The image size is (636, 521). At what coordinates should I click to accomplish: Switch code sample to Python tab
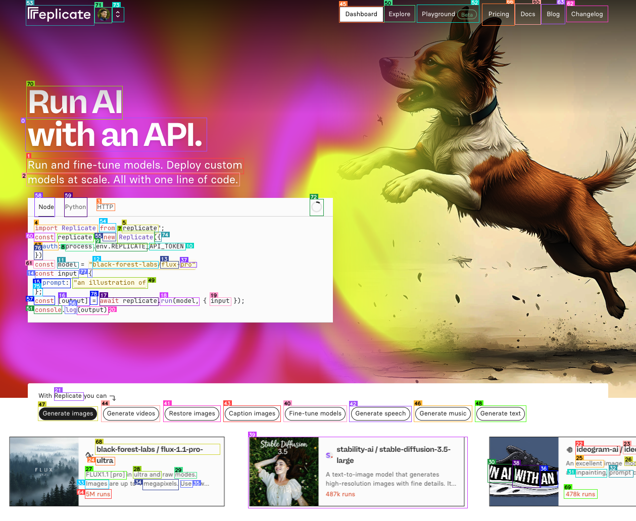click(75, 207)
